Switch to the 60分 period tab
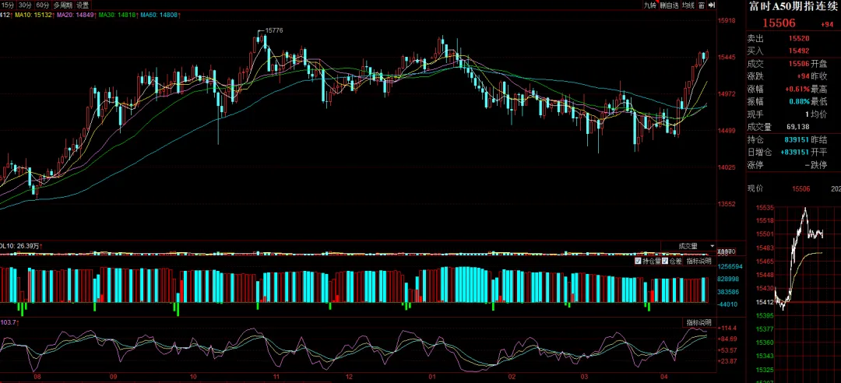Image resolution: width=841 pixels, height=383 pixels. click(x=42, y=5)
